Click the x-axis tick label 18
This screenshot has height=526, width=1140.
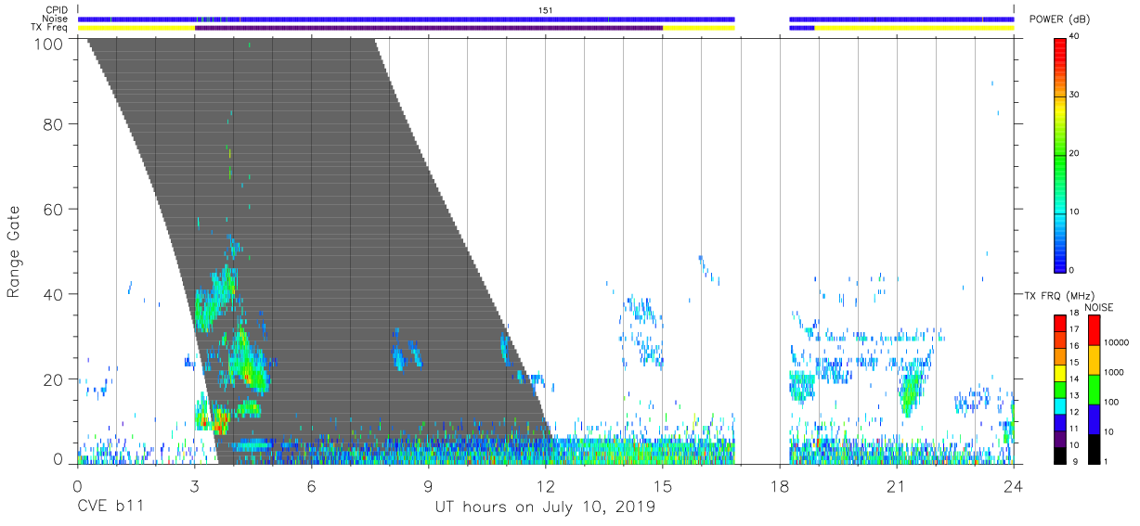780,485
